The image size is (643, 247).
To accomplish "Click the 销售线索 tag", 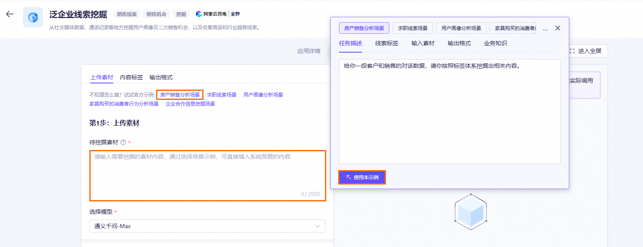I will [x=127, y=14].
